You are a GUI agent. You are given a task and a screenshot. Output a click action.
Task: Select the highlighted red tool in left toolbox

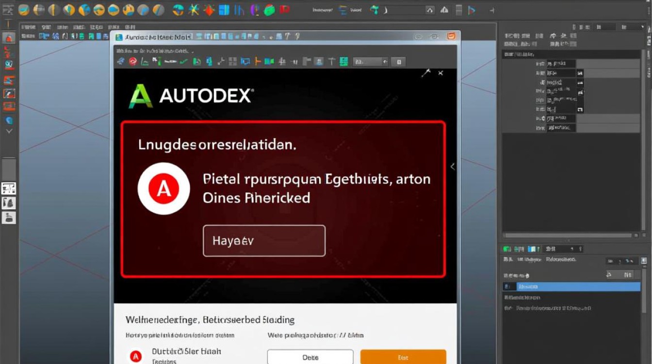tap(8, 37)
